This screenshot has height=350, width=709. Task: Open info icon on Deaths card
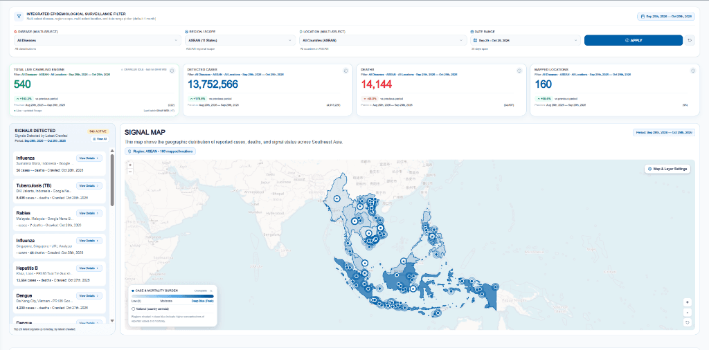(519, 71)
